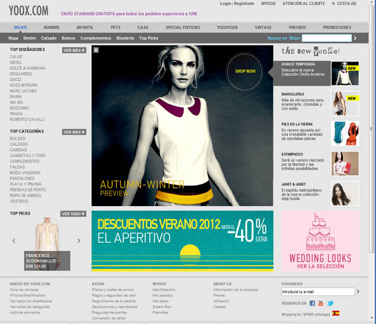Click the Spain (change) shipping link
The height and width of the screenshot is (324, 376).
pos(316,314)
